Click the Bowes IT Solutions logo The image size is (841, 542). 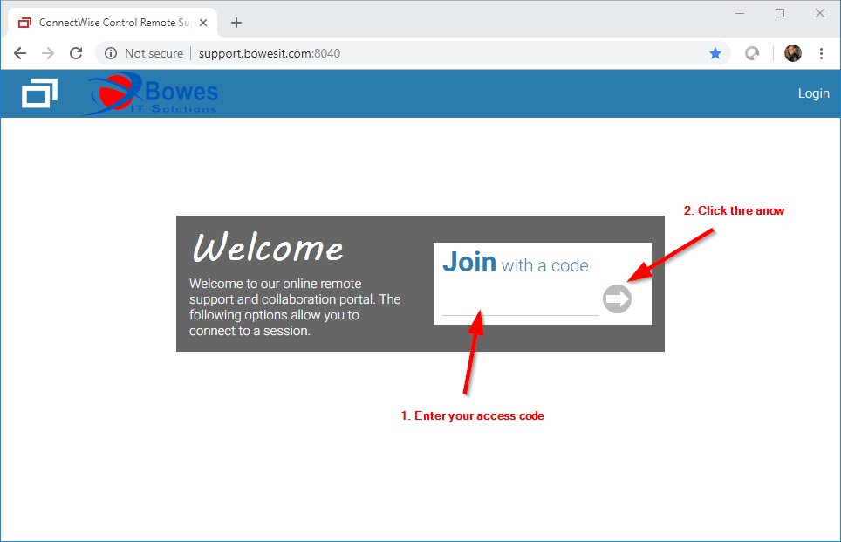pyautogui.click(x=151, y=94)
